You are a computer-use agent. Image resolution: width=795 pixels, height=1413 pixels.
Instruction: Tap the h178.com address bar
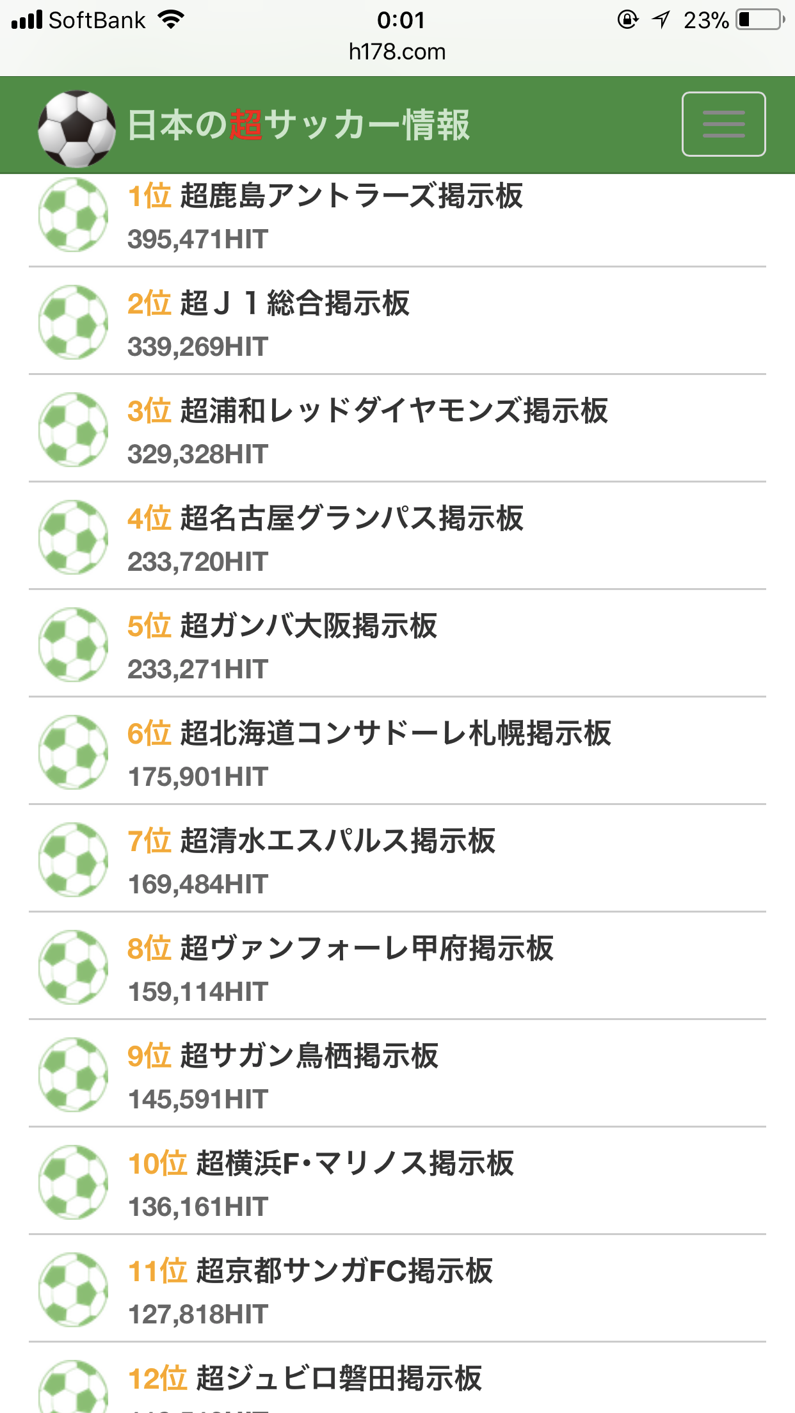[397, 52]
